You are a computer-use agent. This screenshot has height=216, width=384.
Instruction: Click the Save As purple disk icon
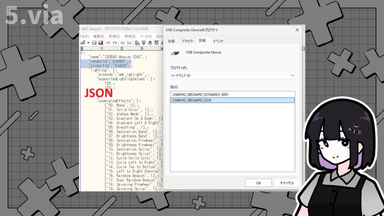tap(100, 43)
